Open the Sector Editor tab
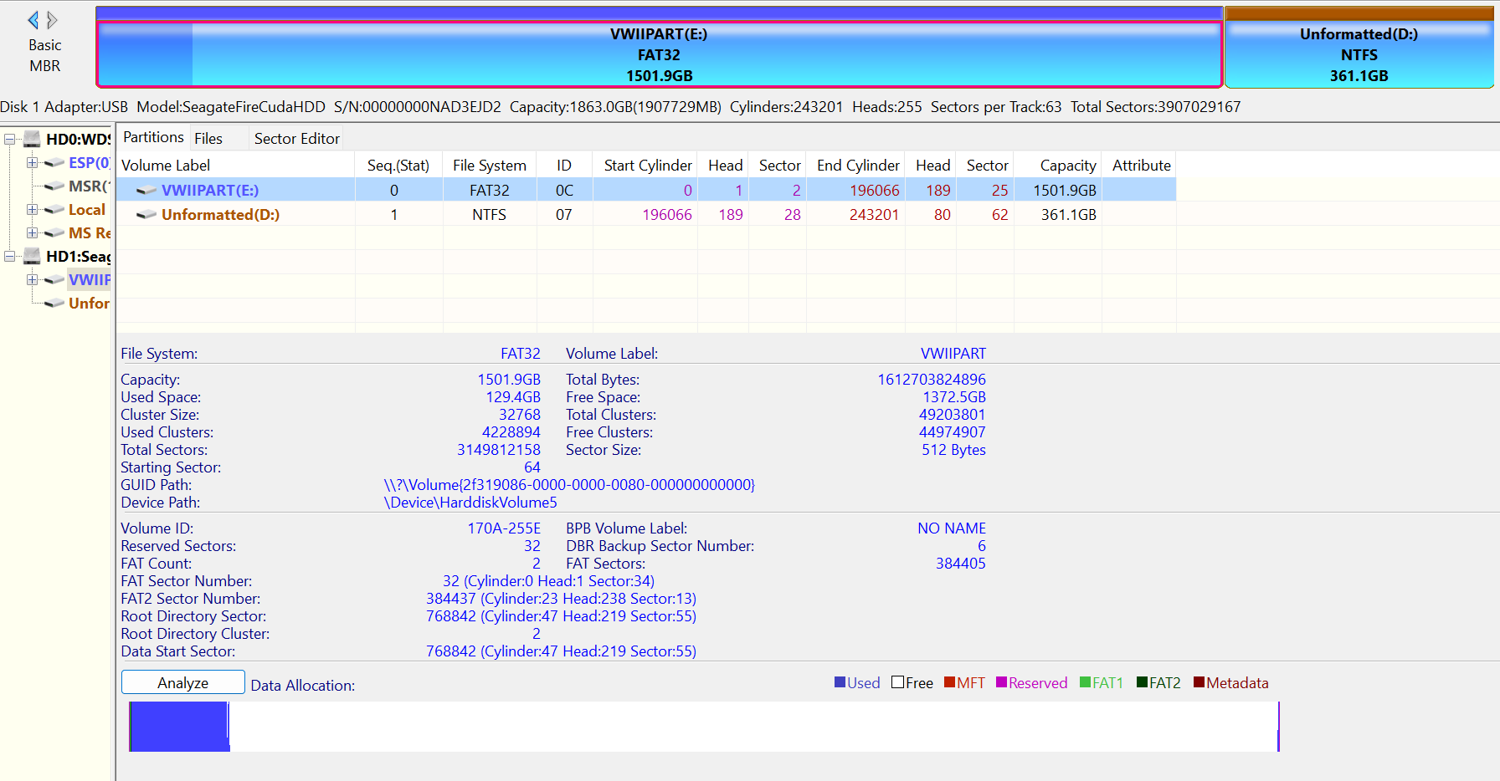The image size is (1500, 781). click(296, 139)
